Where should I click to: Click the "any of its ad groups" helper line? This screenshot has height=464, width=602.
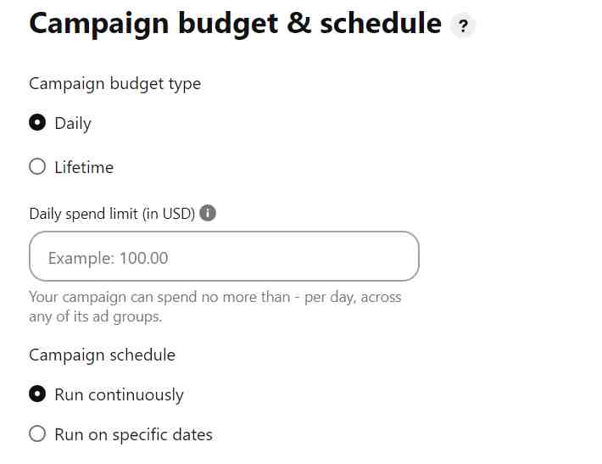pos(96,317)
